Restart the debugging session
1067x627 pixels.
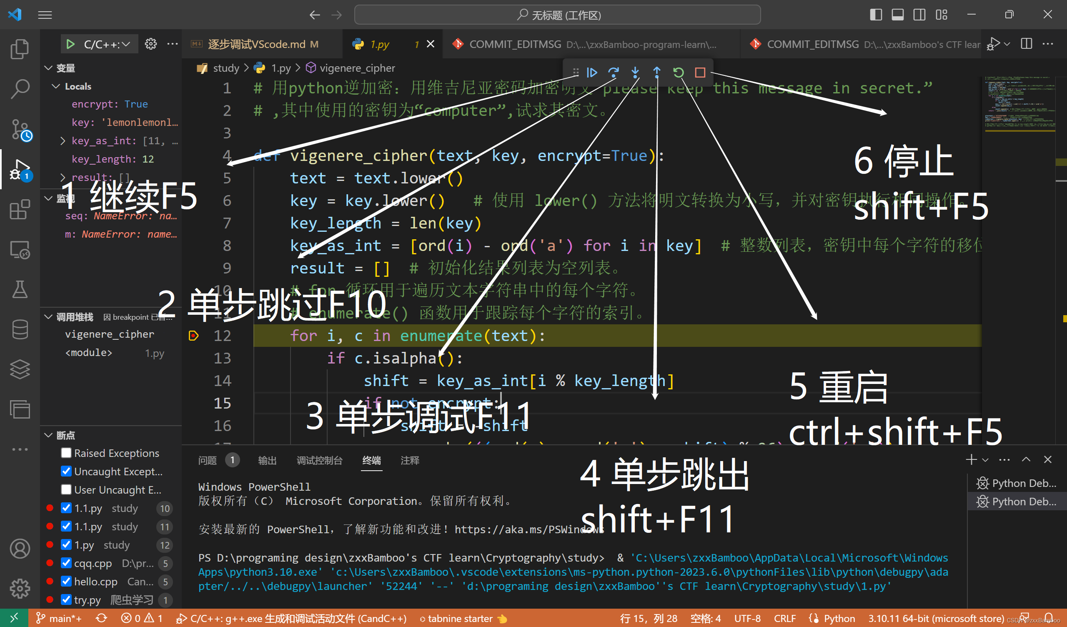click(x=678, y=73)
